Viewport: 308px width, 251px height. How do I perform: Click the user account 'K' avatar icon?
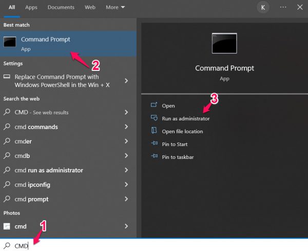[263, 7]
